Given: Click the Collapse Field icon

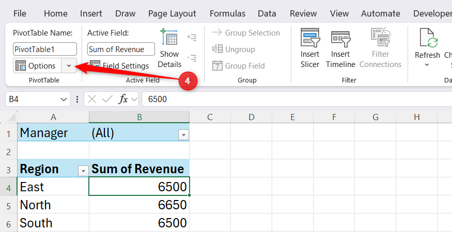Looking at the screenshot, I should tap(192, 58).
